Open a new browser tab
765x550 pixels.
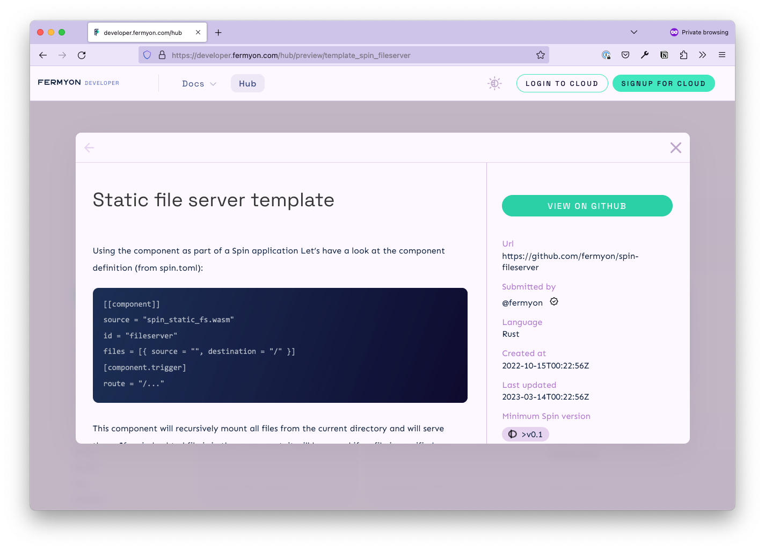click(218, 32)
